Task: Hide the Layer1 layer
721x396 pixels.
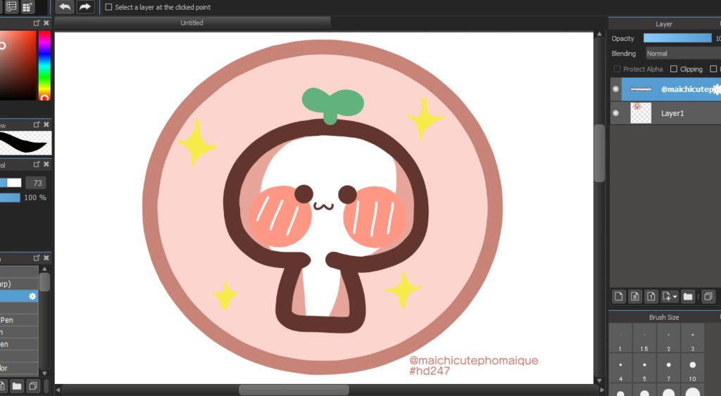Action: 615,113
